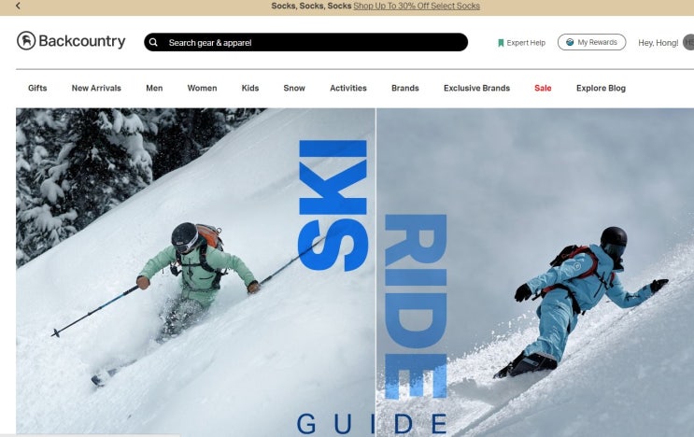This screenshot has height=437, width=694.
Task: Open the Activities menu item
Action: (x=348, y=88)
